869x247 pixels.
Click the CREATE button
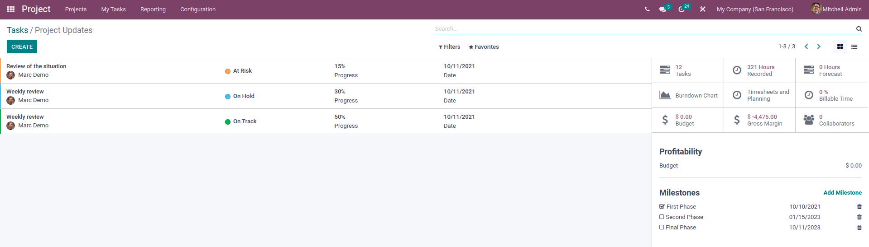[x=22, y=47]
